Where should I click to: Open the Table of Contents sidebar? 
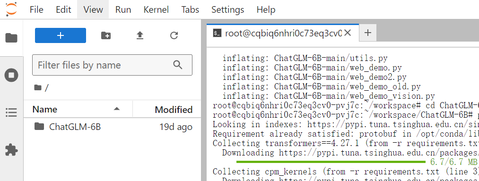[12, 112]
